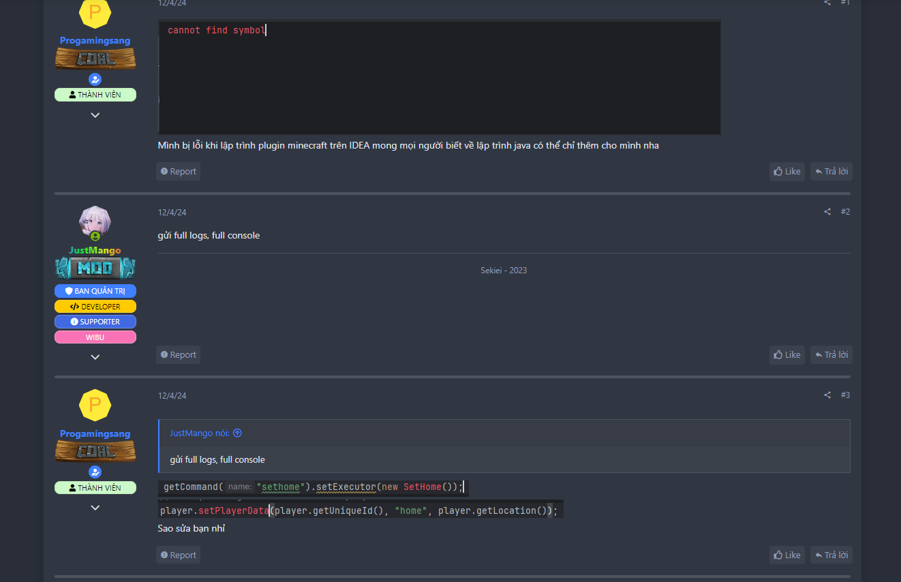Click share icon on post #3
This screenshot has width=901, height=582.
click(827, 395)
